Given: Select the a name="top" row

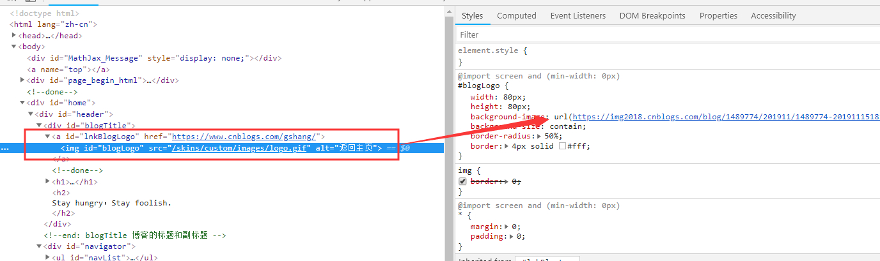Looking at the screenshot, I should 68,69.
